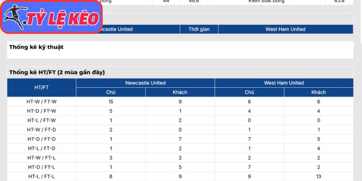Image resolution: width=362 pixels, height=181 pixels.
Task: Click West Ham United in the top header bar
Action: [286, 29]
